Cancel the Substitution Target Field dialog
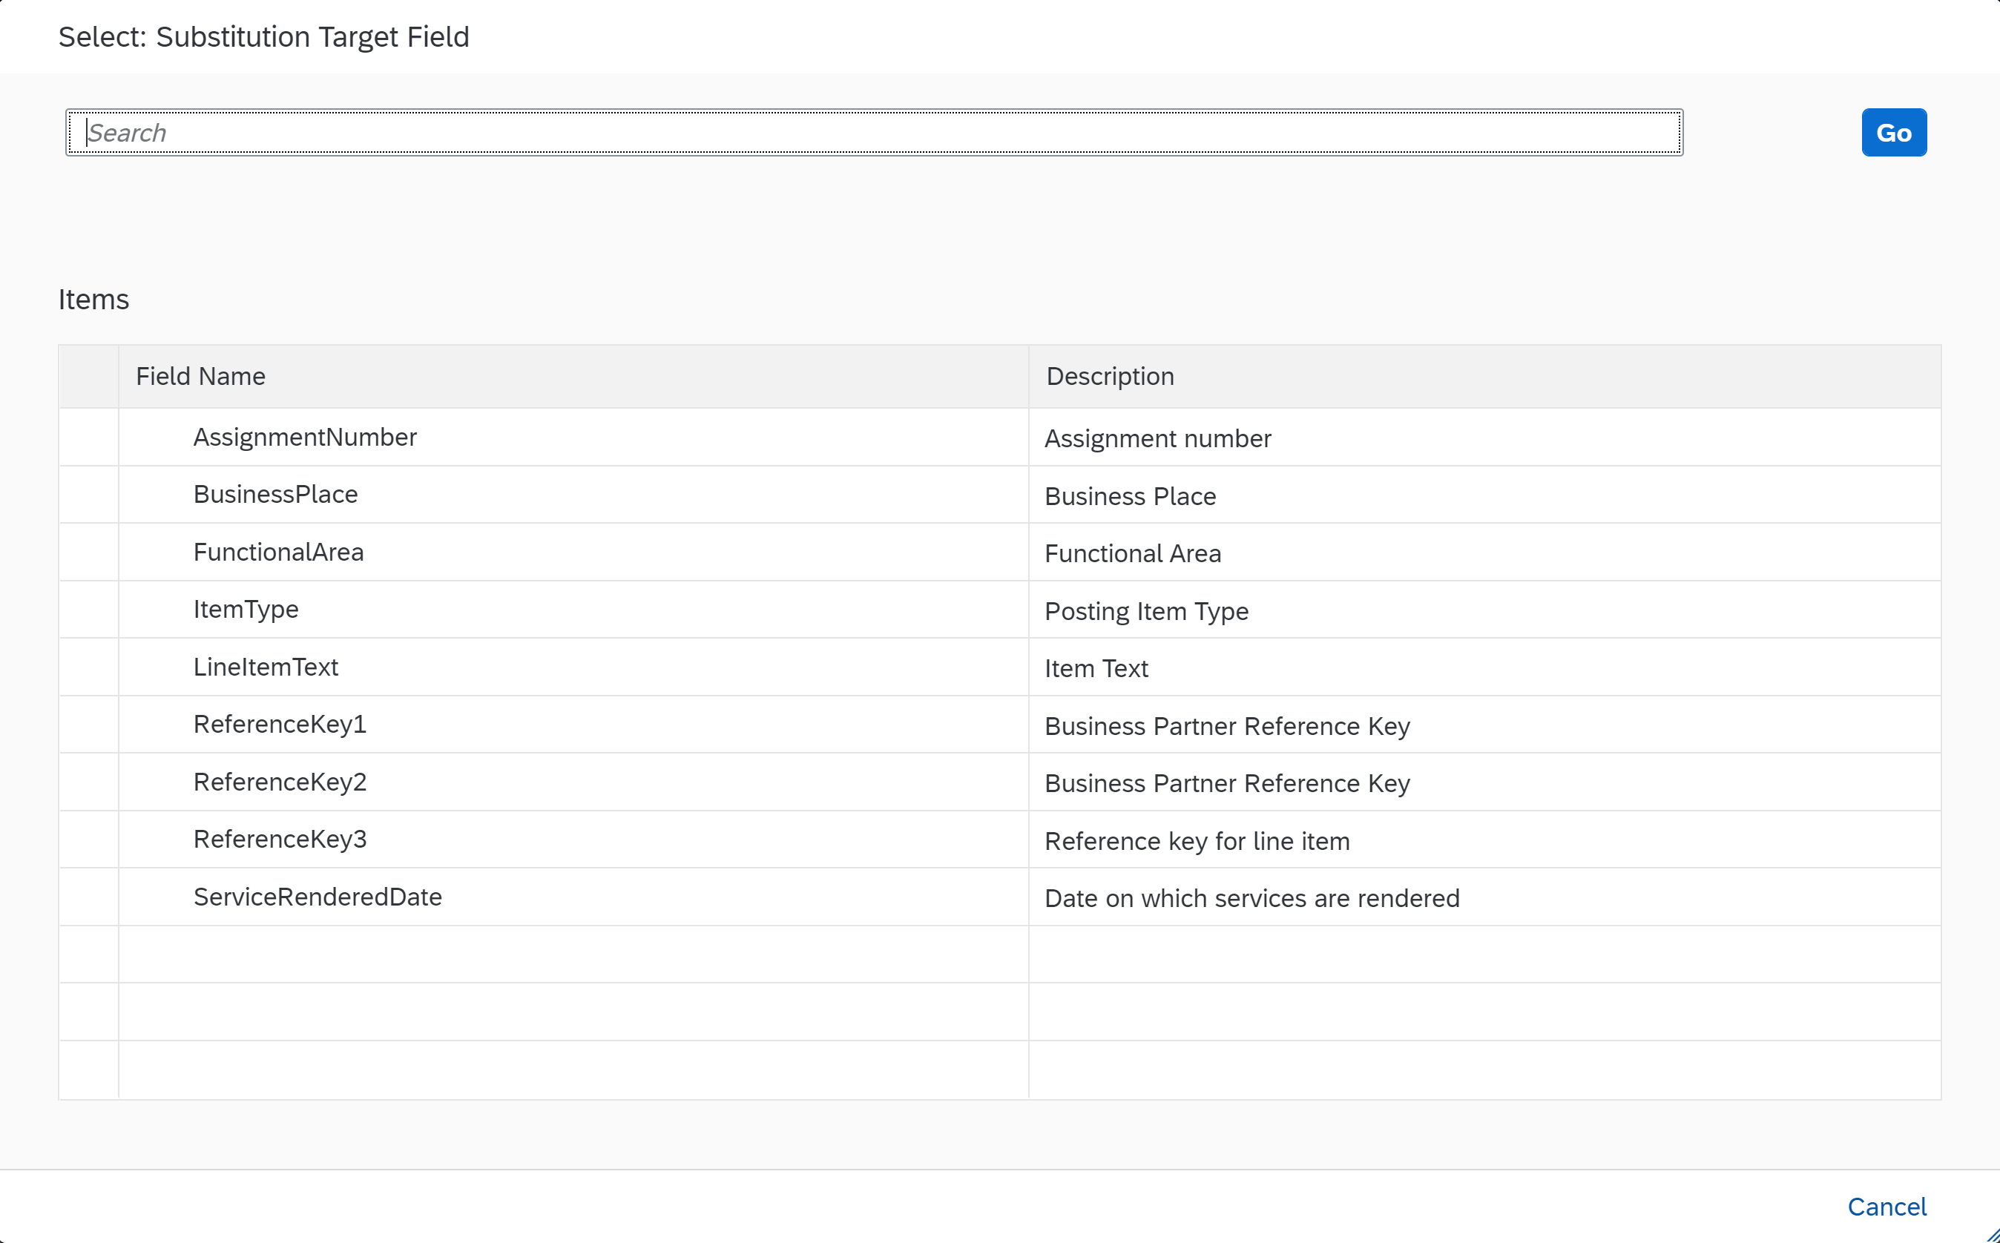This screenshot has height=1243, width=2000. point(1886,1206)
